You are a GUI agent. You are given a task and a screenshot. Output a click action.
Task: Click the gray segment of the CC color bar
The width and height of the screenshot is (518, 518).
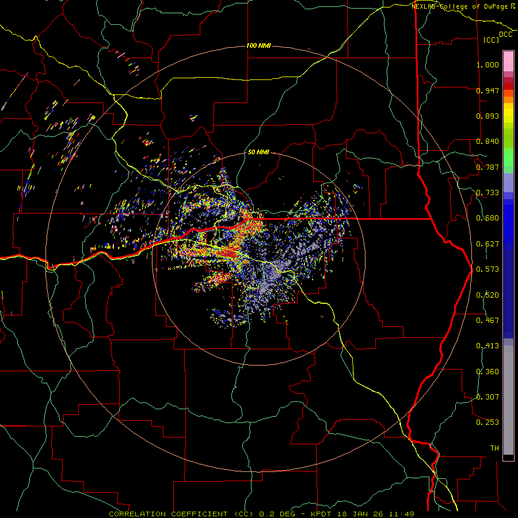[x=508, y=400]
